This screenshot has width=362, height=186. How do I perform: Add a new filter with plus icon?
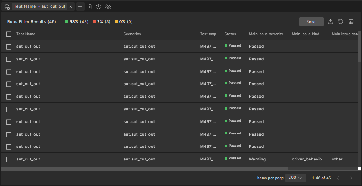(80, 7)
